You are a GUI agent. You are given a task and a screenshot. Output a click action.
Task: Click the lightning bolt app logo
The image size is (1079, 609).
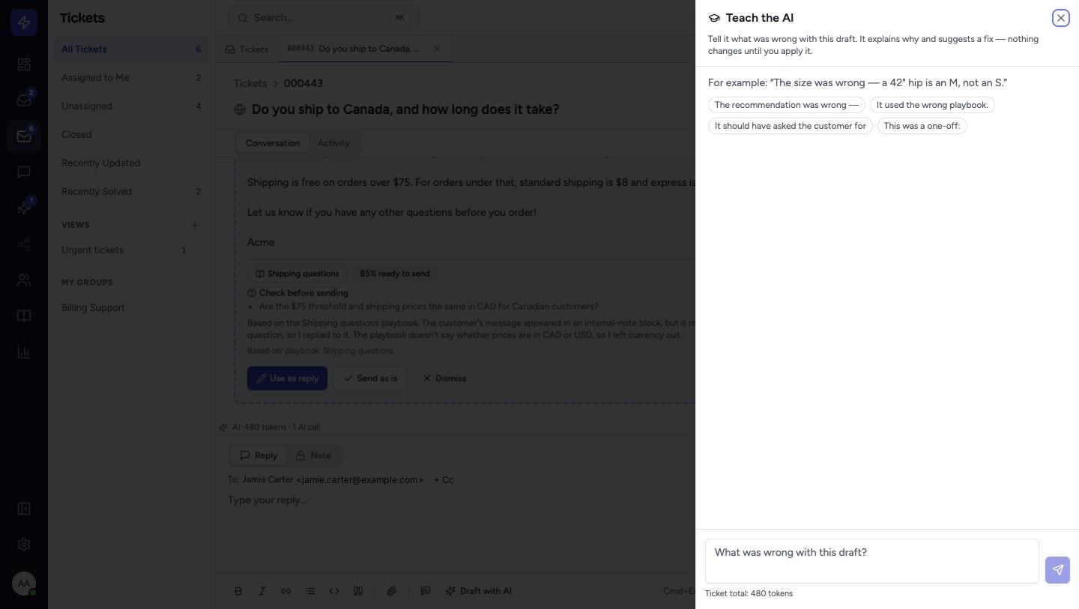(x=24, y=22)
